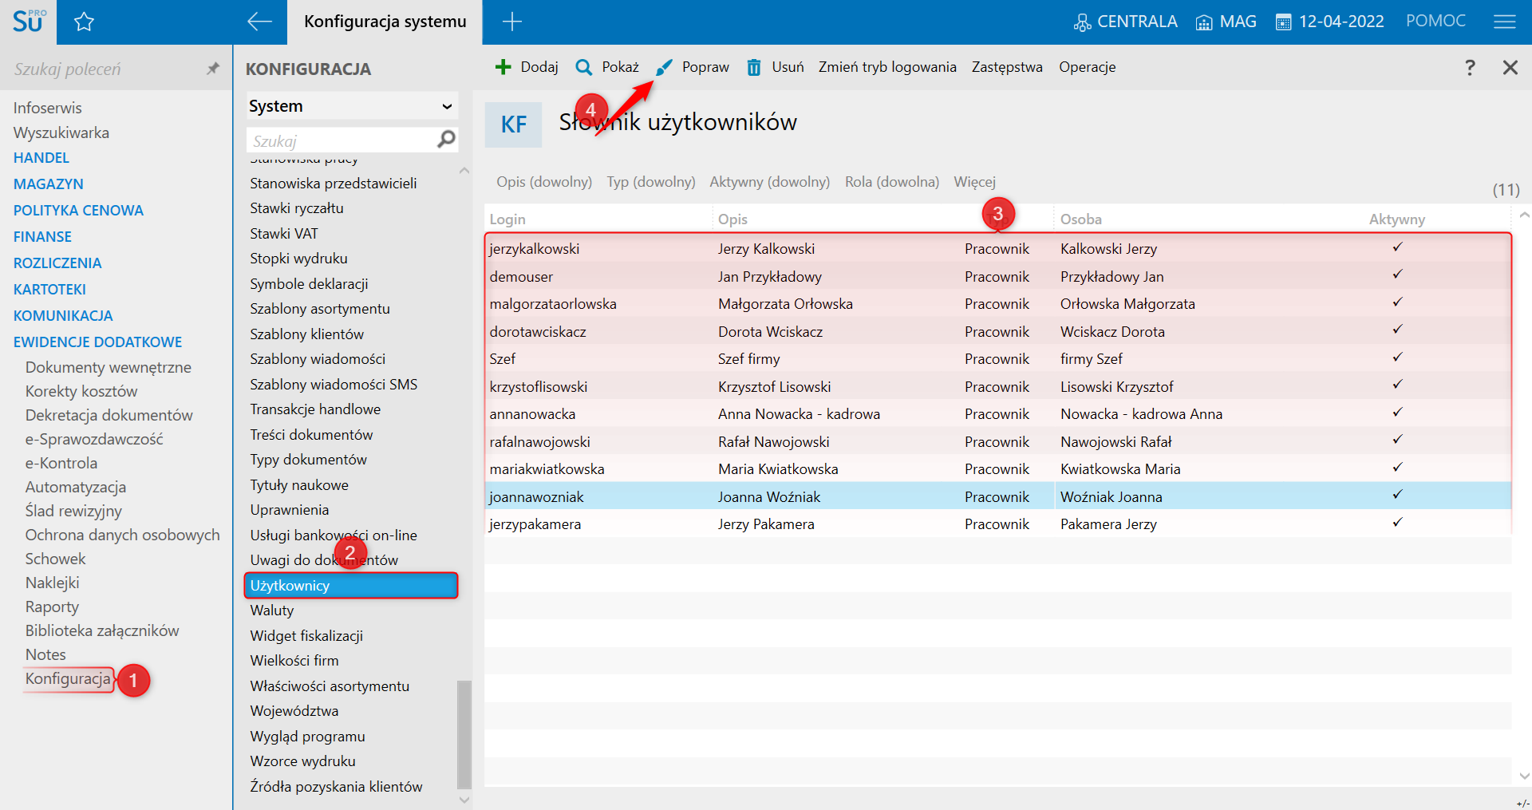Open favorites with the star icon
This screenshot has height=810, width=1532.
click(84, 22)
